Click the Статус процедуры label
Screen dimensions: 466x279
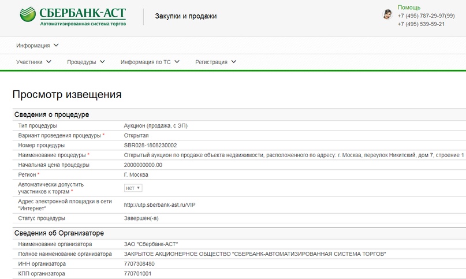click(42, 218)
